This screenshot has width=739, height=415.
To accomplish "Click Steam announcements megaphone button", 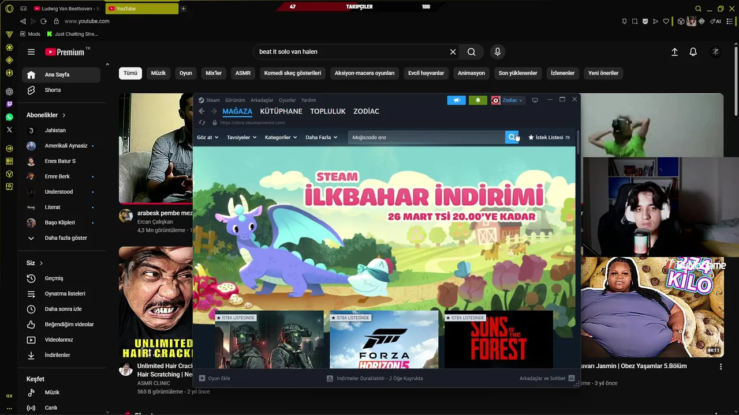I will (456, 100).
